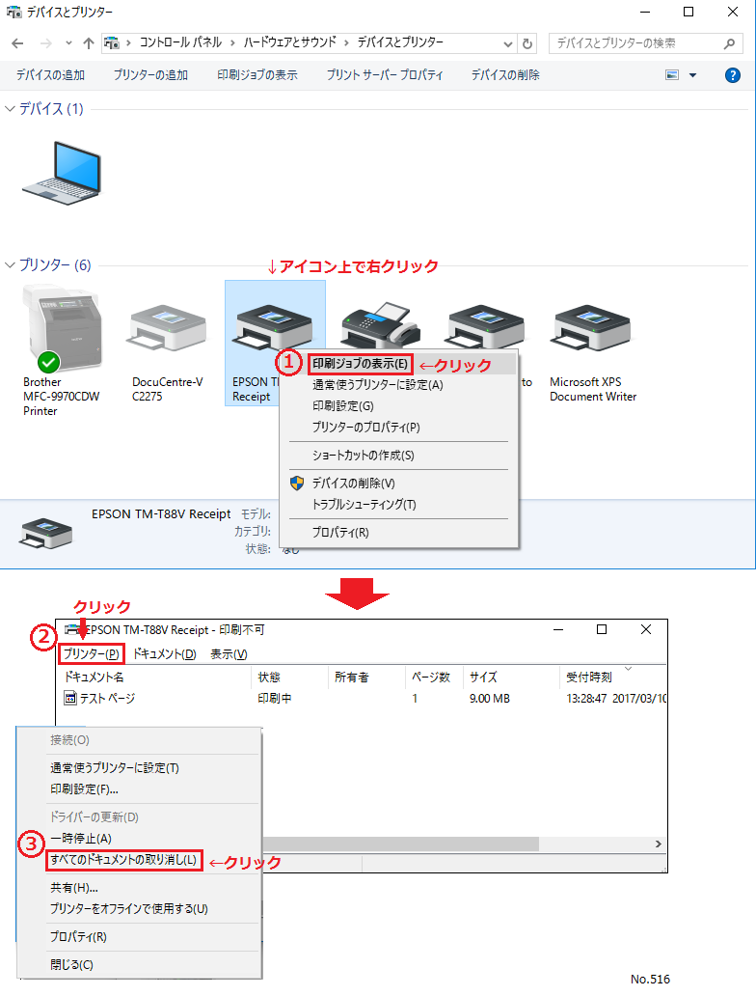Sort by 受付時刻 column header
The image size is (756, 996).
point(612,678)
